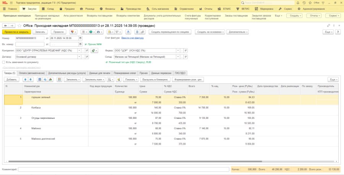344x175 pixels.
Task: Click the barcode search icon in goods toolbar
Action: click(x=45, y=79)
